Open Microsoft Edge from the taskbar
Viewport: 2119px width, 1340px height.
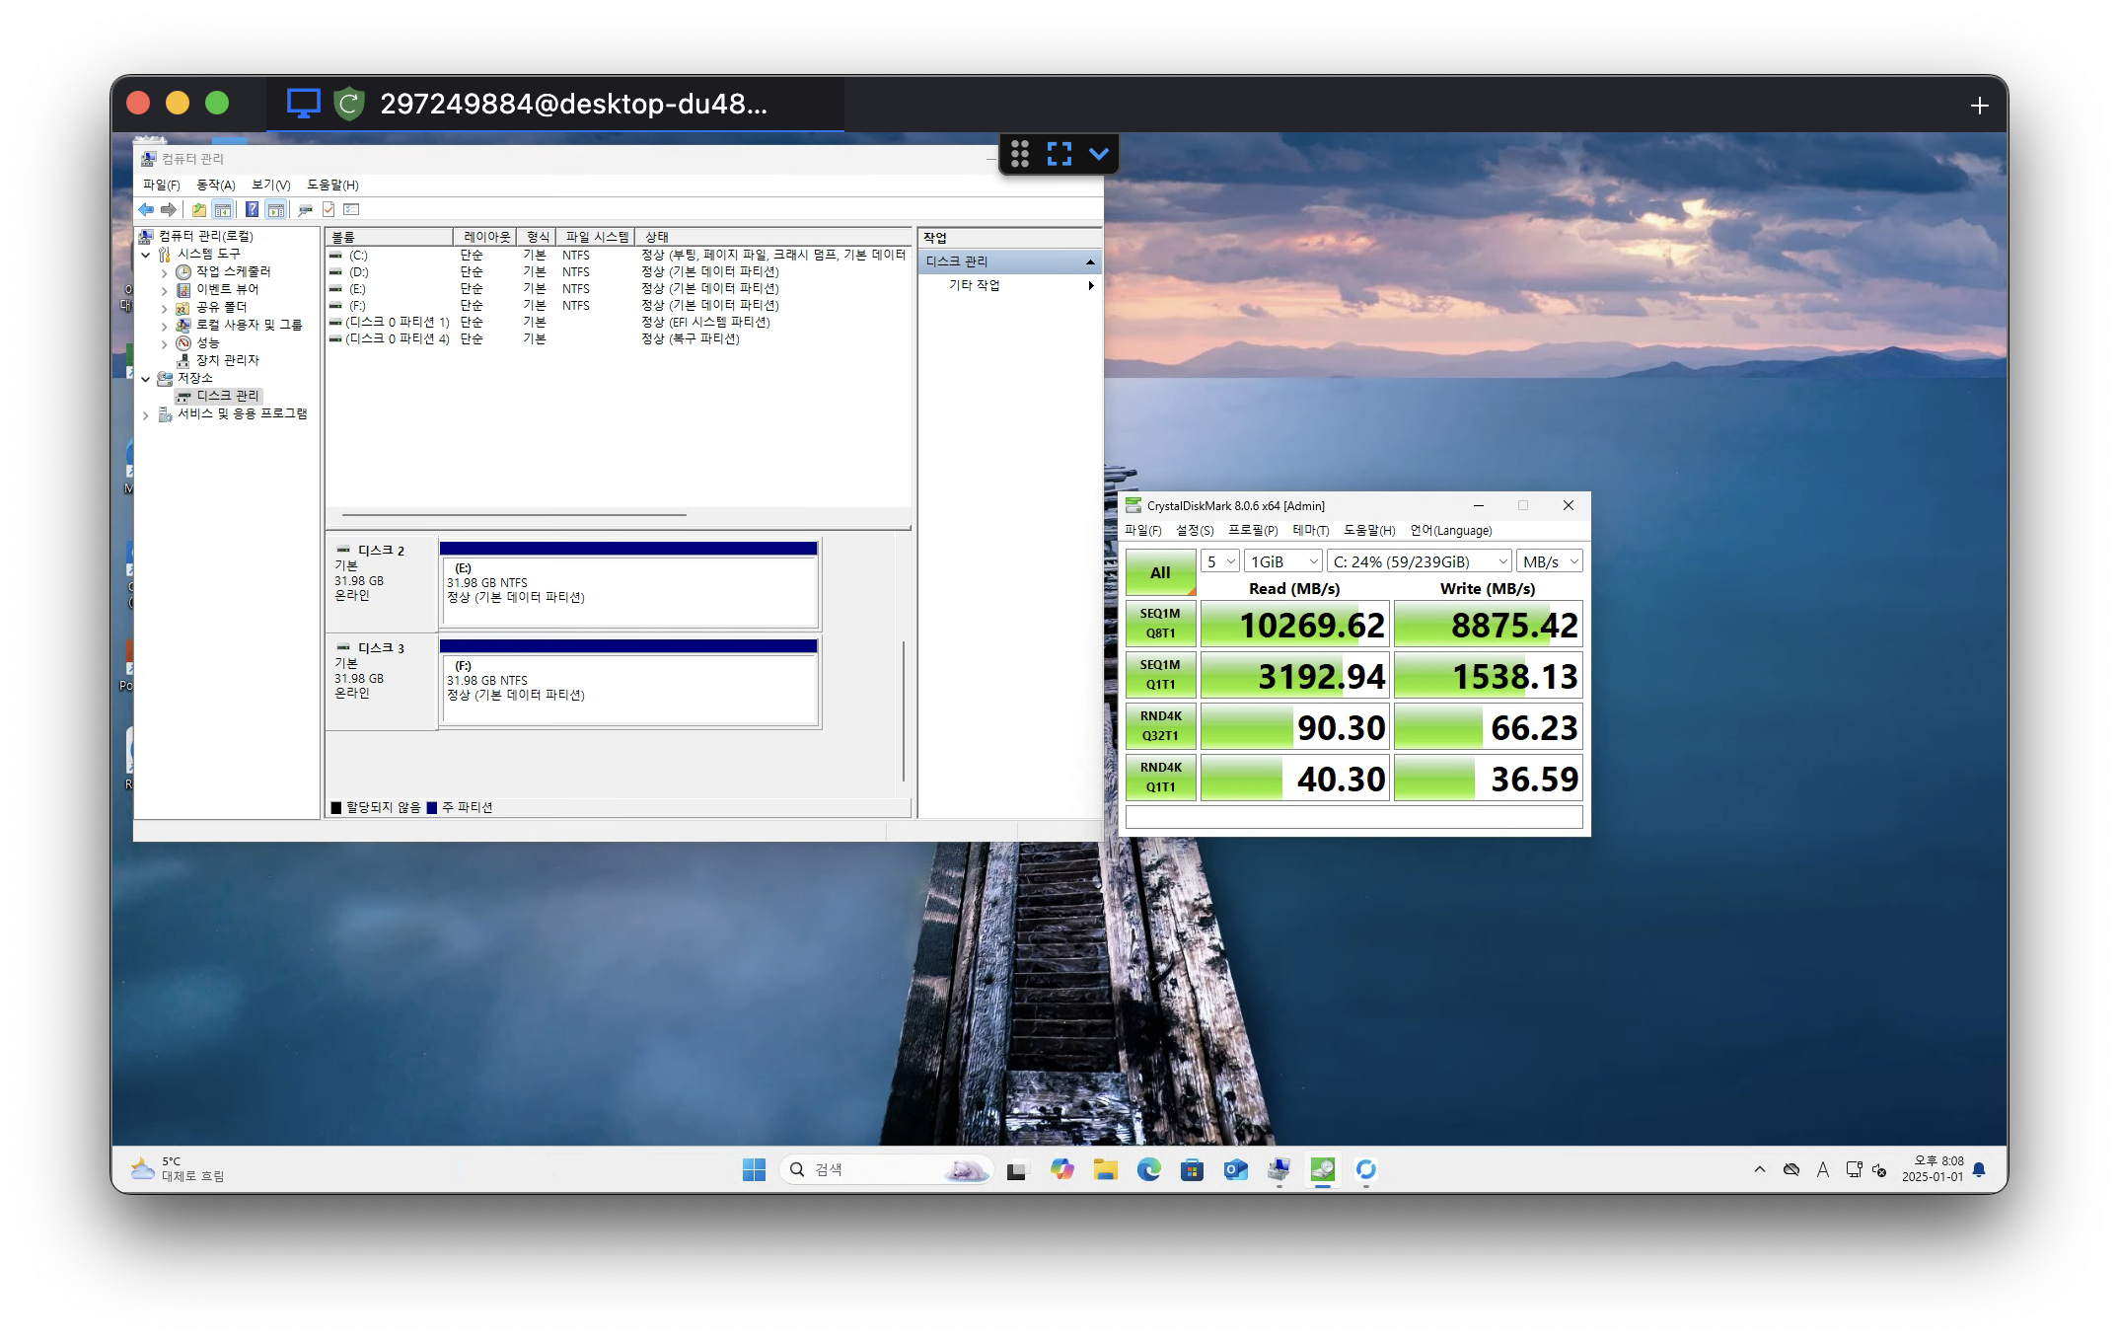point(1148,1169)
